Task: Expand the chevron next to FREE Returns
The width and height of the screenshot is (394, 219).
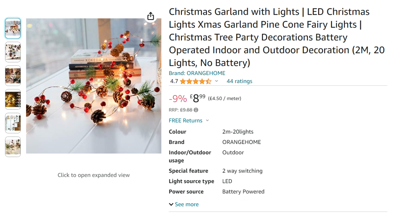Action: (207, 120)
